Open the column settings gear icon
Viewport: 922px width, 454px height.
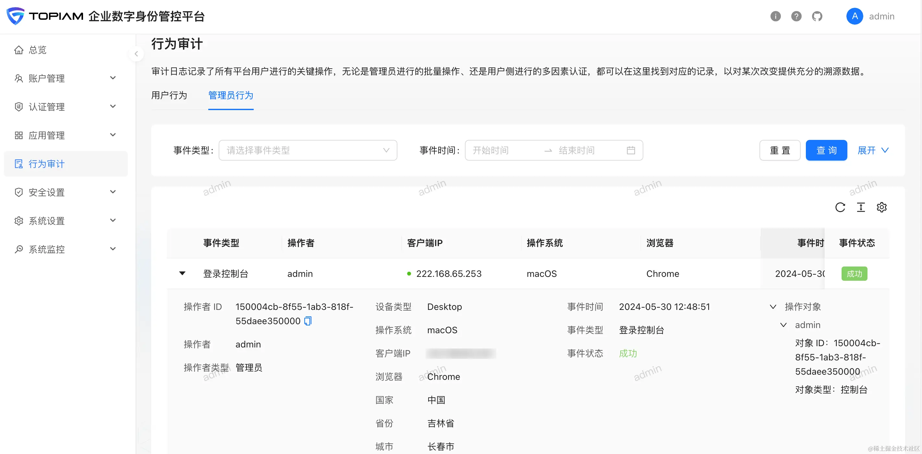click(881, 207)
